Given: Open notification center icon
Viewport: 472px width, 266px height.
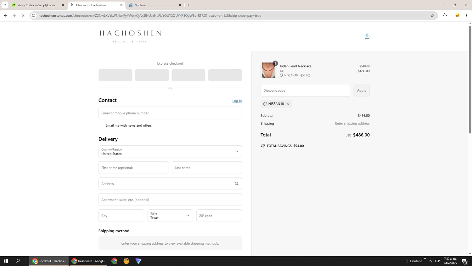Looking at the screenshot, I should 465,261.
